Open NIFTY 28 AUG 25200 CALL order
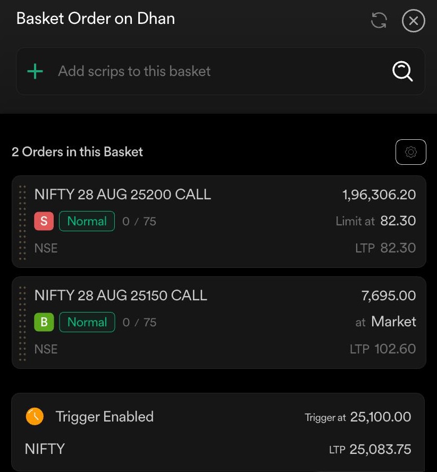Image resolution: width=437 pixels, height=472 pixels. pos(123,195)
